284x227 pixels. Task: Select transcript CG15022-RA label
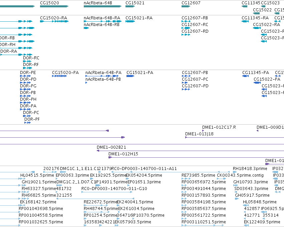[x=266, y=25]
